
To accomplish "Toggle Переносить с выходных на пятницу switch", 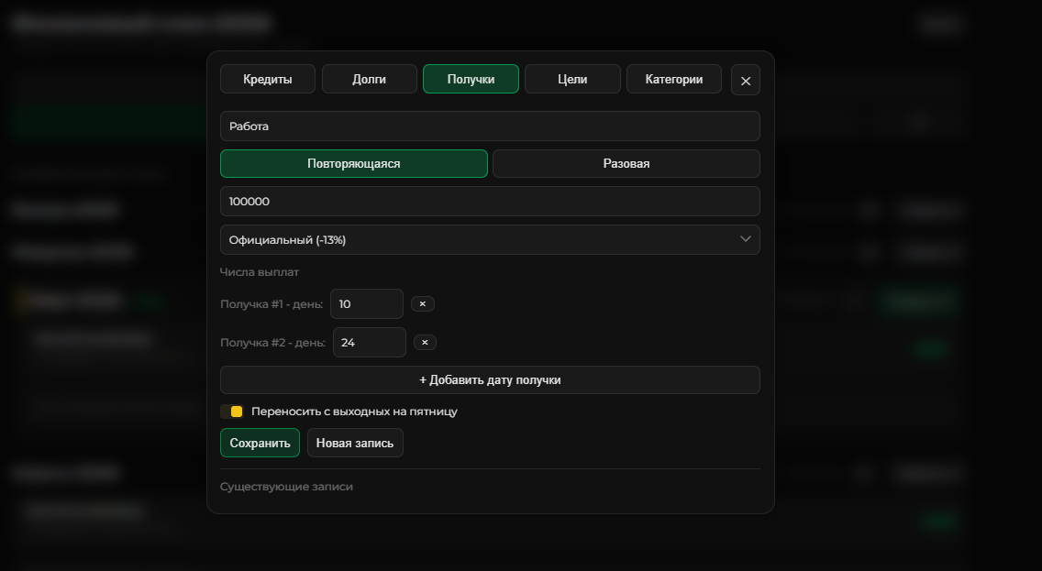I will coord(231,412).
